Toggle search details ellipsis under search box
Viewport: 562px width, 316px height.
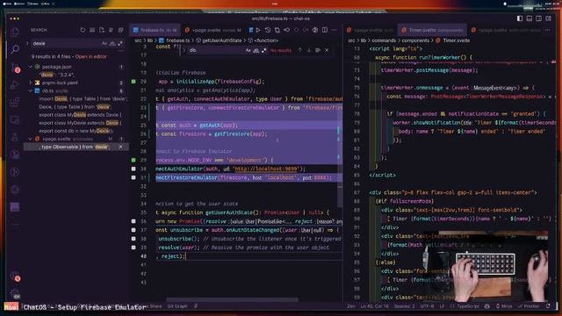point(120,52)
